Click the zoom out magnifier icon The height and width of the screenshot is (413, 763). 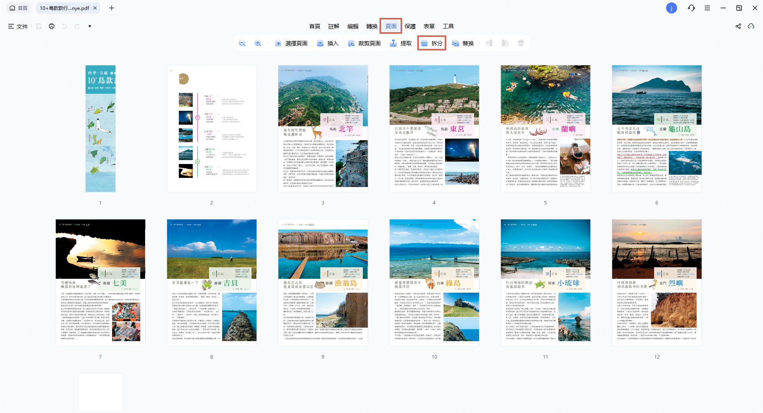point(242,43)
